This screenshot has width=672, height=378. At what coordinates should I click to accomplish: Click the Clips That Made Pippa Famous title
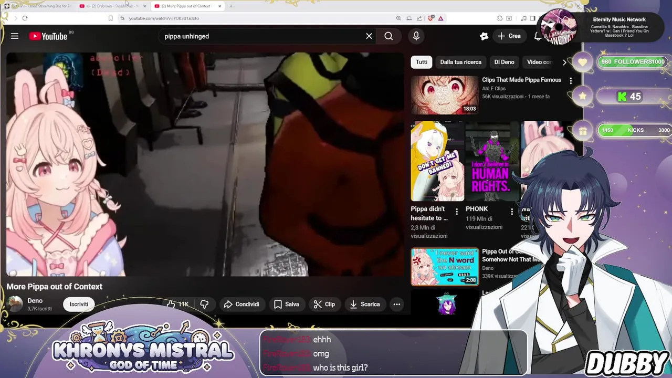click(x=522, y=80)
